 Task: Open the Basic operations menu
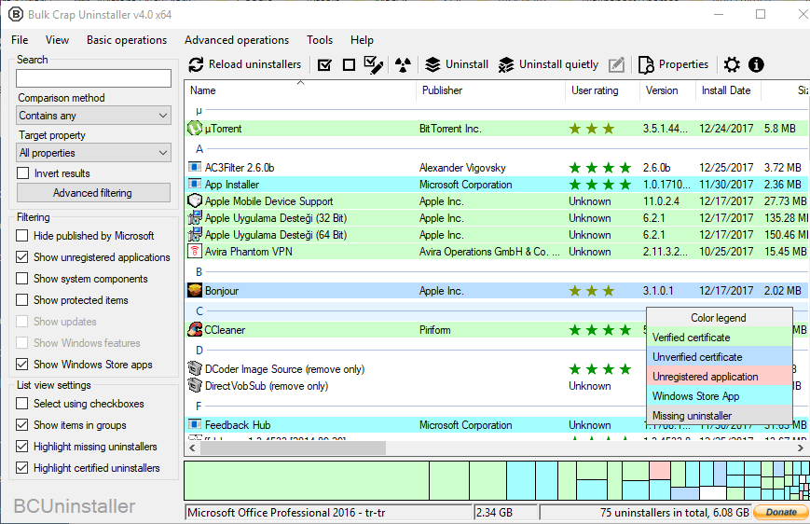[x=127, y=40]
